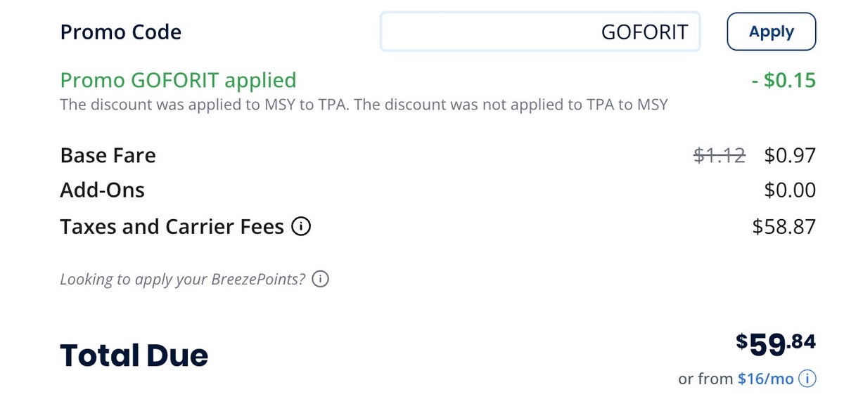Click the Taxes and Carrier Fees label
The width and height of the screenshot is (844, 406).
click(x=172, y=227)
